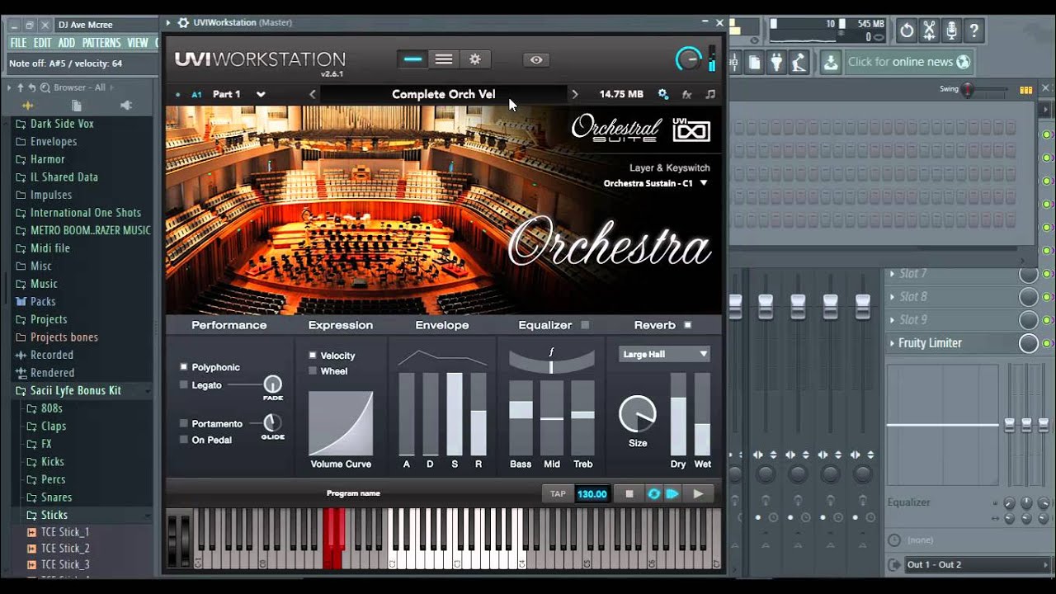Expand the Dark Side Vox folder
The image size is (1056, 594).
[x=62, y=124]
